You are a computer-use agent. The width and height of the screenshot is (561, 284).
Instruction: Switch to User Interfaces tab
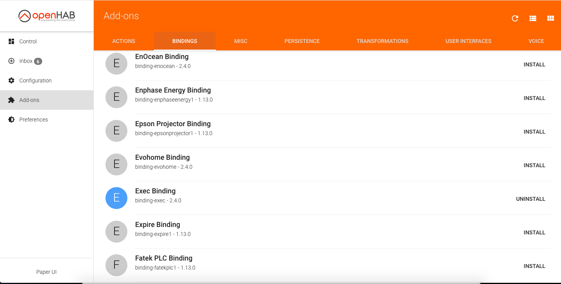click(x=468, y=41)
